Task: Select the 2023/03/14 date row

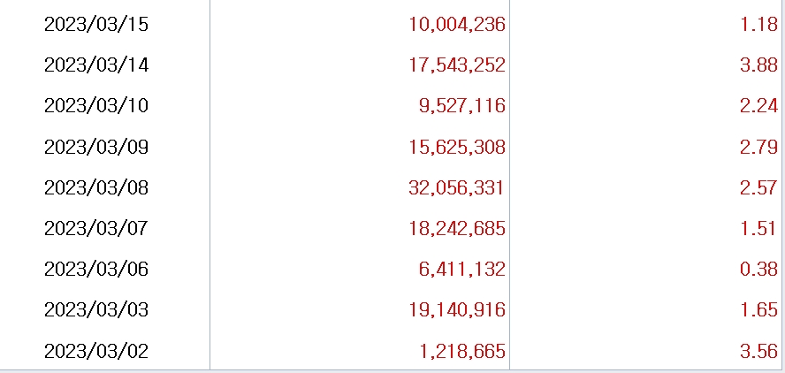Action: (96, 65)
